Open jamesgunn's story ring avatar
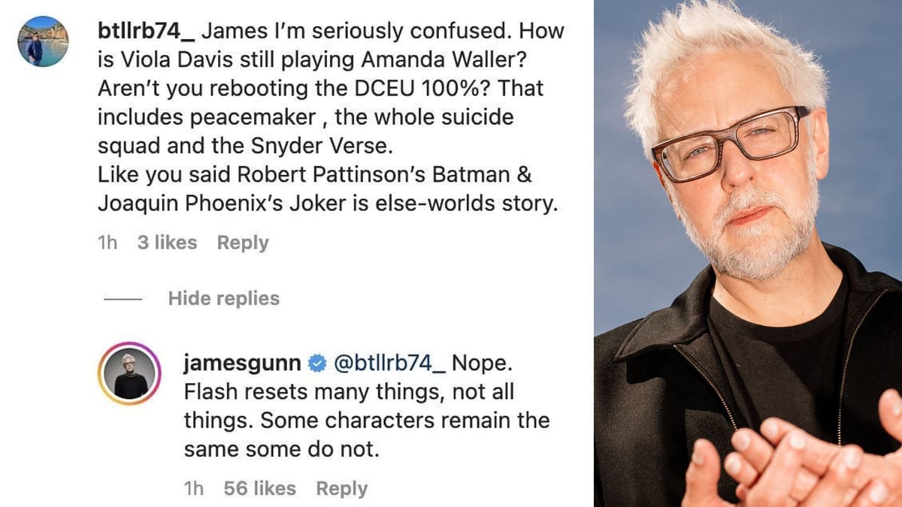Screen dimensions: 902x507 click(x=129, y=373)
